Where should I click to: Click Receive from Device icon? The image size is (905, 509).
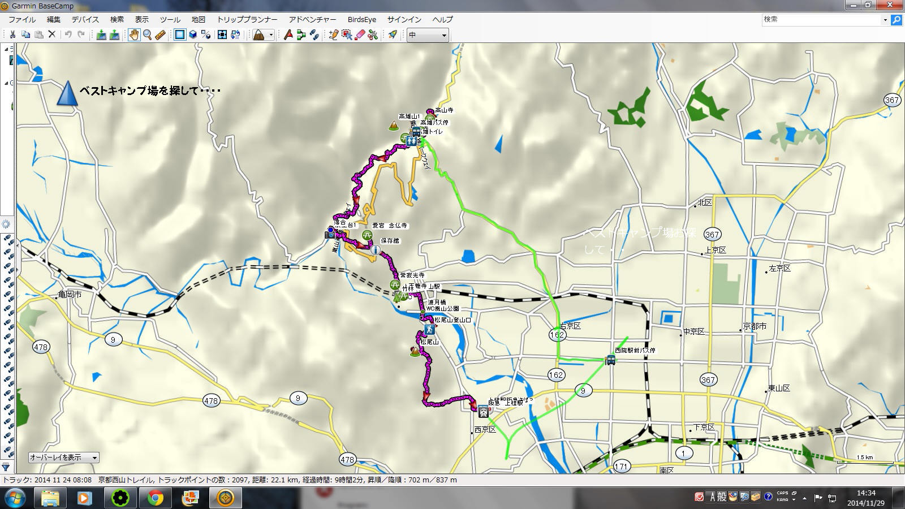point(114,34)
